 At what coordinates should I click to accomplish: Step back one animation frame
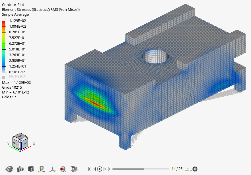(x=94, y=169)
